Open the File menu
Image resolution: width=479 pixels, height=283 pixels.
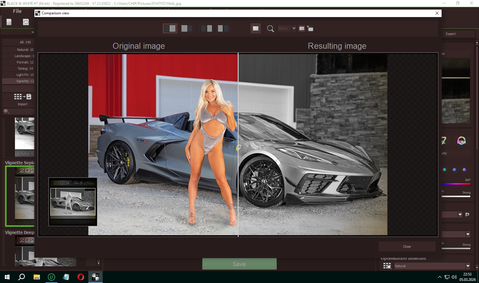[x=17, y=11]
